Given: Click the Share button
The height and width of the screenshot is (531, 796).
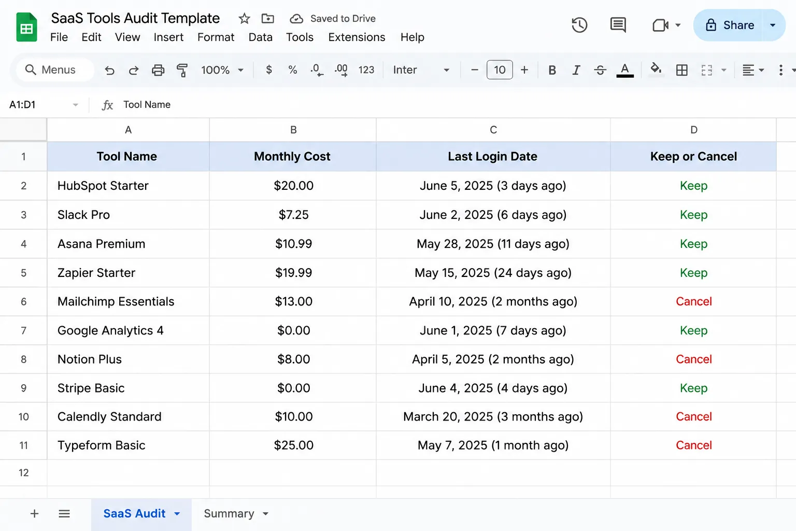Looking at the screenshot, I should (730, 25).
